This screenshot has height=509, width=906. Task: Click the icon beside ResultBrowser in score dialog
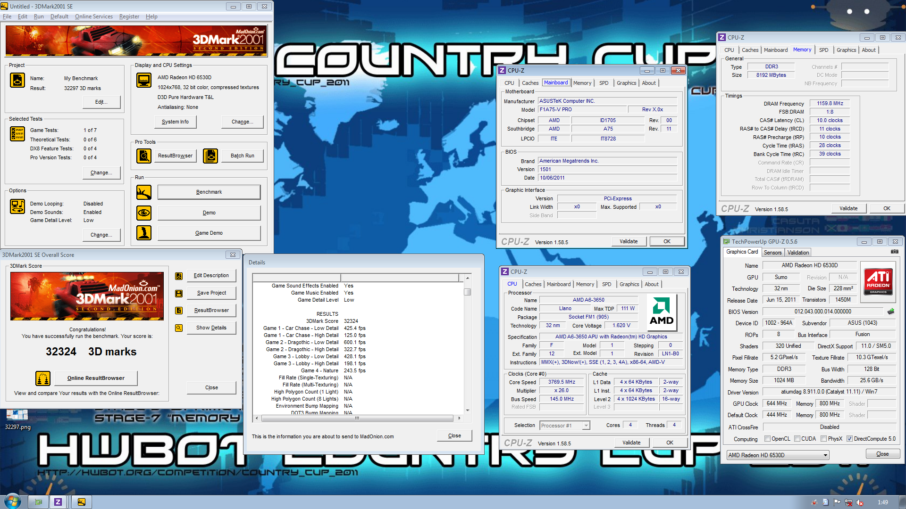(179, 311)
